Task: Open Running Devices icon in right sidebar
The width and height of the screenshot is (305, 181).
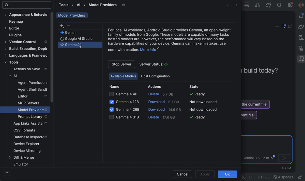Action: click(301, 48)
